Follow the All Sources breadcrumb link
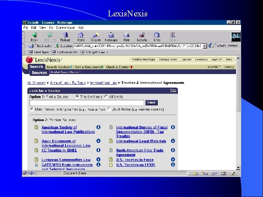 point(37,83)
